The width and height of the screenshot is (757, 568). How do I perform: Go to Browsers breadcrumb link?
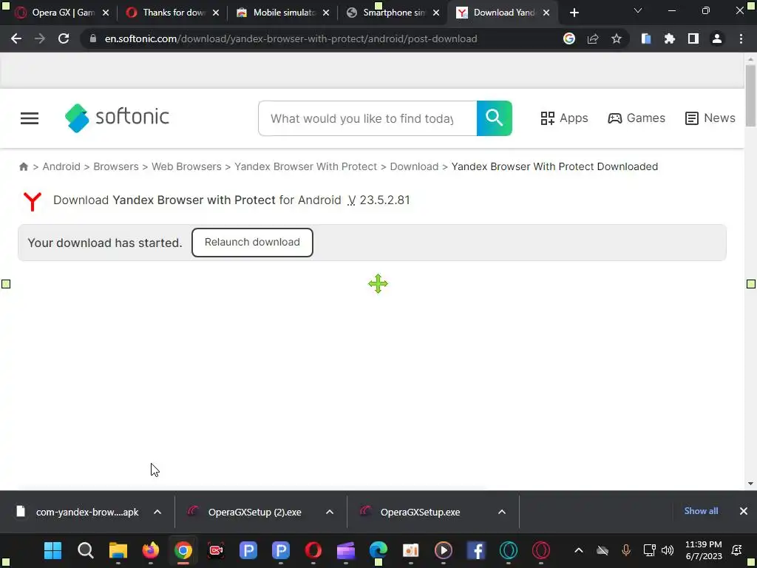(x=116, y=166)
